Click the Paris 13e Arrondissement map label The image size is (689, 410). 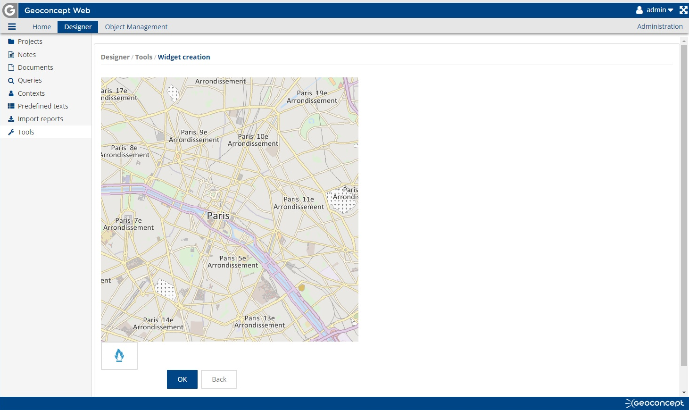(259, 322)
